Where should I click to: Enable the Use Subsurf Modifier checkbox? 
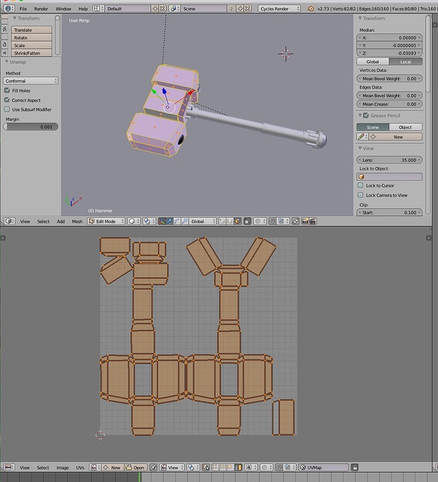tap(7, 109)
